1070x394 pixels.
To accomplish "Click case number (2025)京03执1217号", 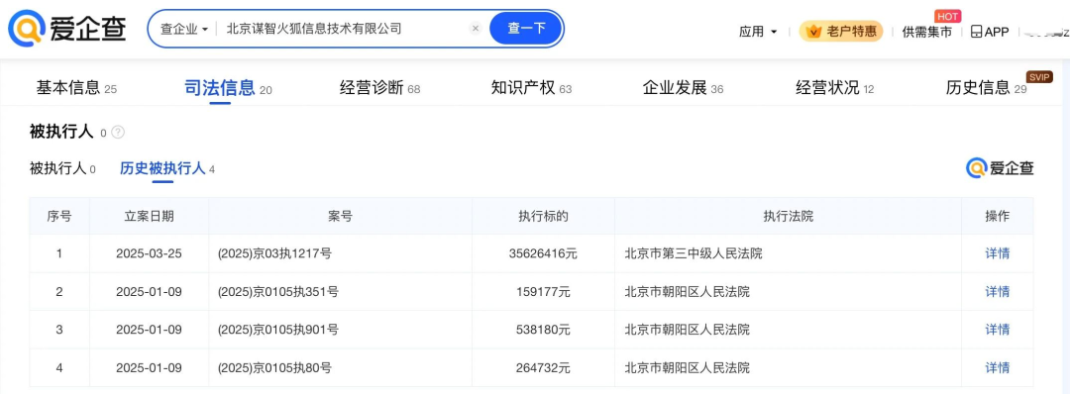I will click(x=274, y=253).
